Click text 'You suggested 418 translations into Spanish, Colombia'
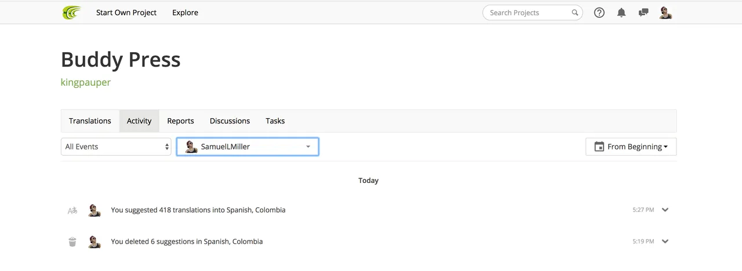The height and width of the screenshot is (271, 742). pyautogui.click(x=198, y=210)
